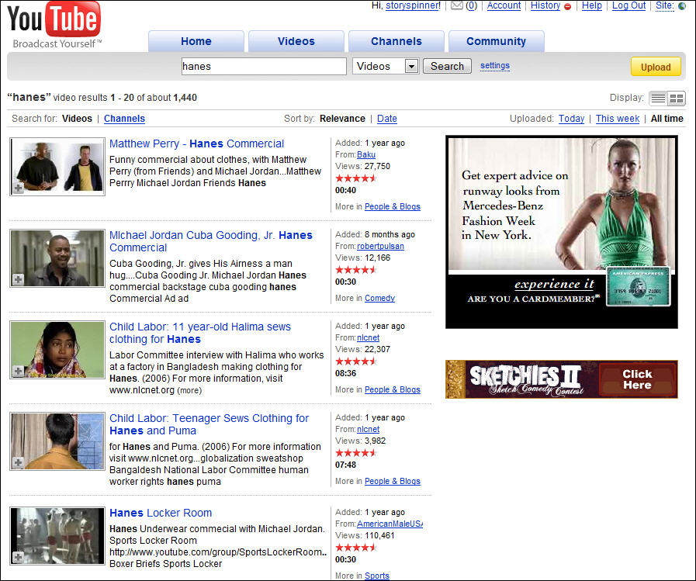
Task: Add Matthew Perry video to QuickList
Action: (x=18, y=188)
